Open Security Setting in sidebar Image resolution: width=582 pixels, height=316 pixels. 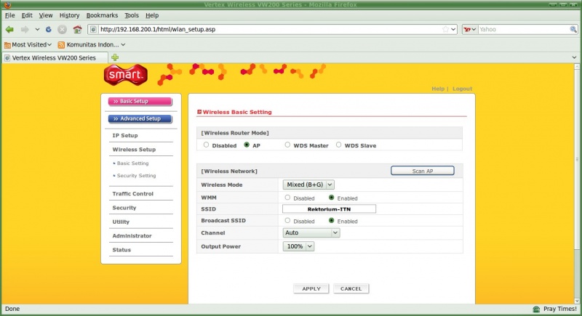136,176
